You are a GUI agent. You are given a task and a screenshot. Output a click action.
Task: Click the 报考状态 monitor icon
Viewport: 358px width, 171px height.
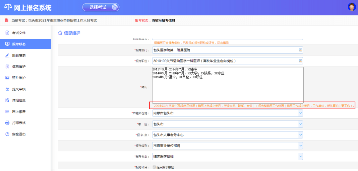click(x=7, y=44)
